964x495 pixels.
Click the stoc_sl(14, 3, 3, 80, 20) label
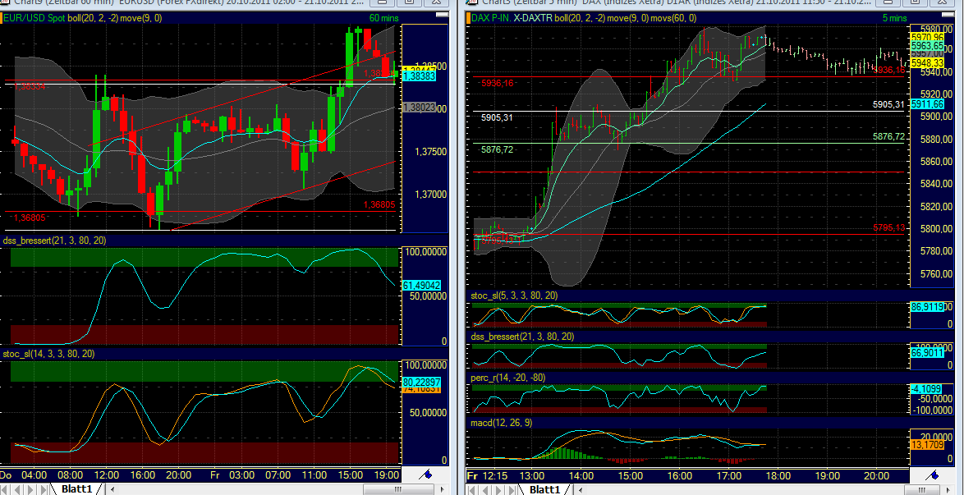point(48,354)
